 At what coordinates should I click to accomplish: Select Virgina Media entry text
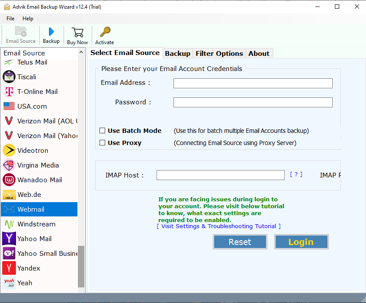38,165
